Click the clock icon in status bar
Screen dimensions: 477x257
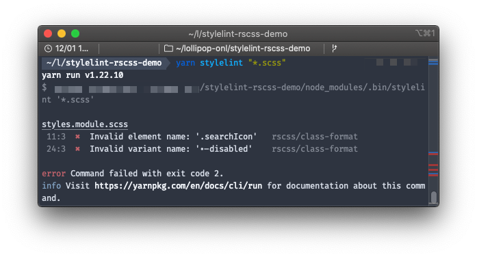[x=48, y=49]
